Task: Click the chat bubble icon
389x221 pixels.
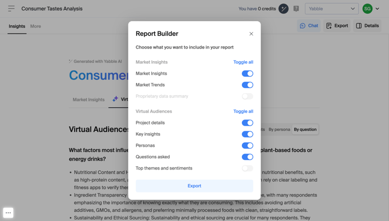Action: coord(302,26)
